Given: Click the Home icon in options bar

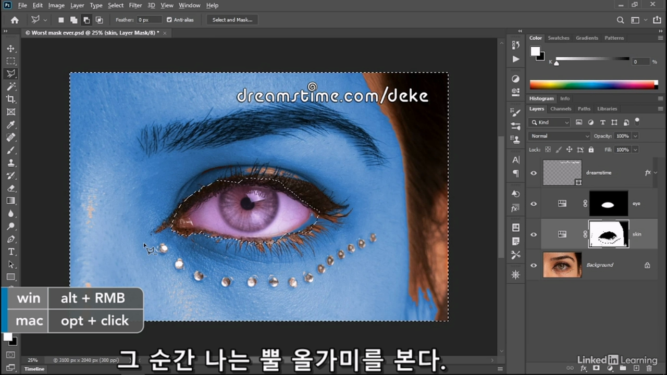Looking at the screenshot, I should [x=15, y=20].
